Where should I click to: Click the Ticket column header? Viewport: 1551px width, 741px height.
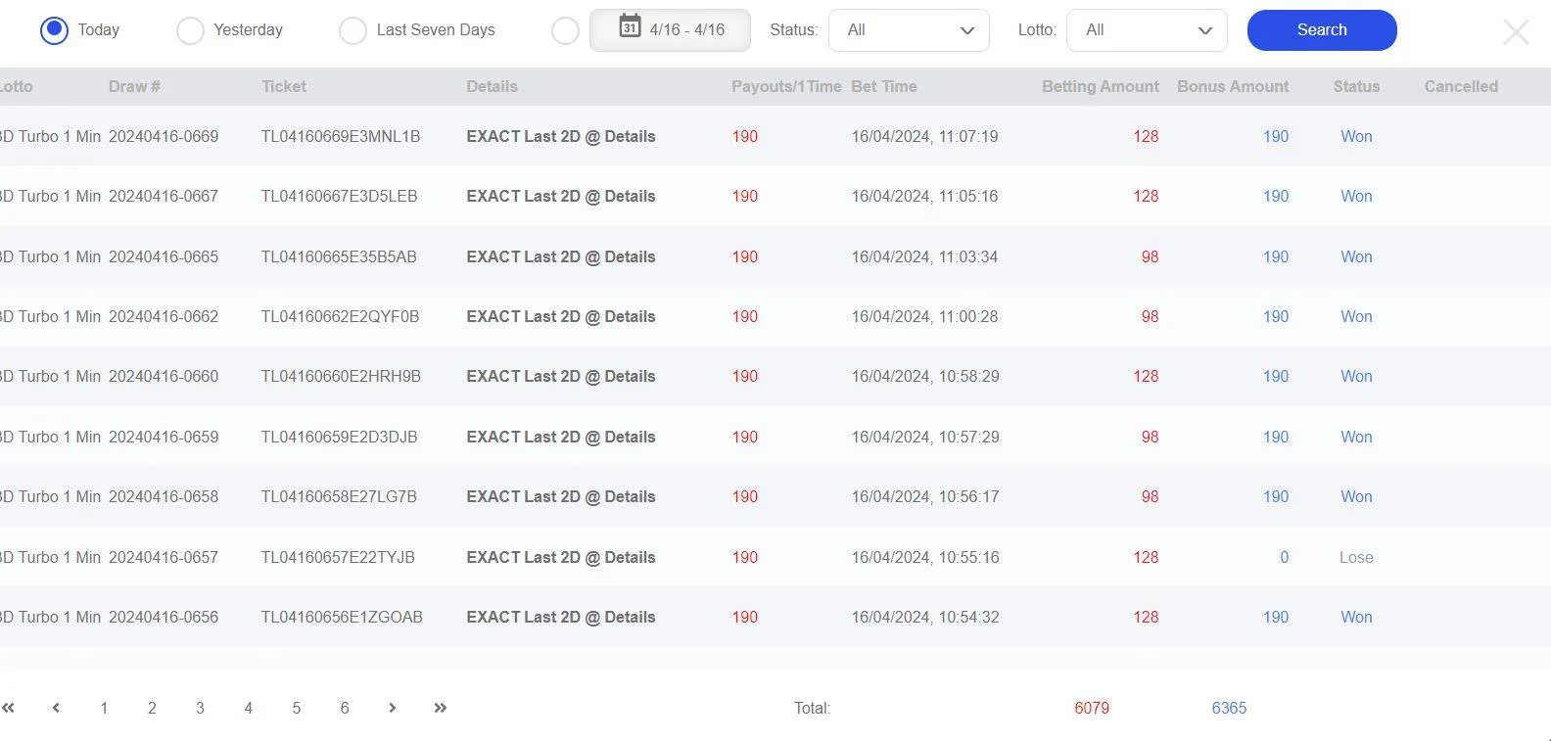coord(284,86)
